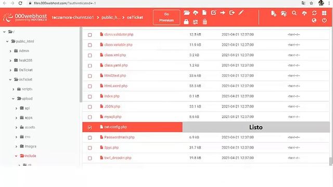Click the translate icon in address bar
333x187 pixels.
pos(303,3)
